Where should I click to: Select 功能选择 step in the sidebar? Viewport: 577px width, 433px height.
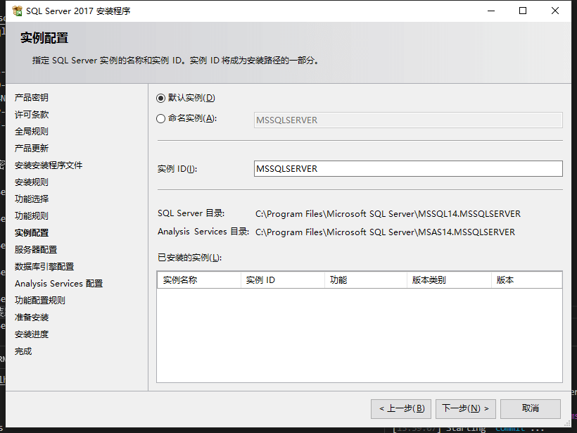(32, 199)
